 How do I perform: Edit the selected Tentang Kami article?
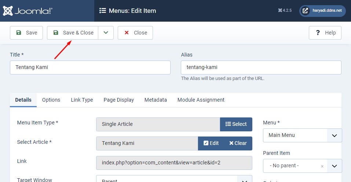pos(211,143)
